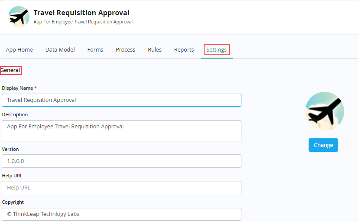Click the empty Help URL field
Screen dimensions: 358x222
tap(121, 187)
